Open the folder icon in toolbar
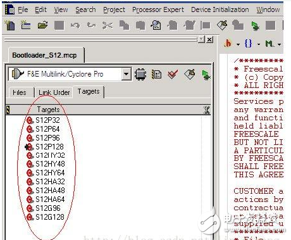Image resolution: width=291 pixels, height=240 pixels. point(42,25)
